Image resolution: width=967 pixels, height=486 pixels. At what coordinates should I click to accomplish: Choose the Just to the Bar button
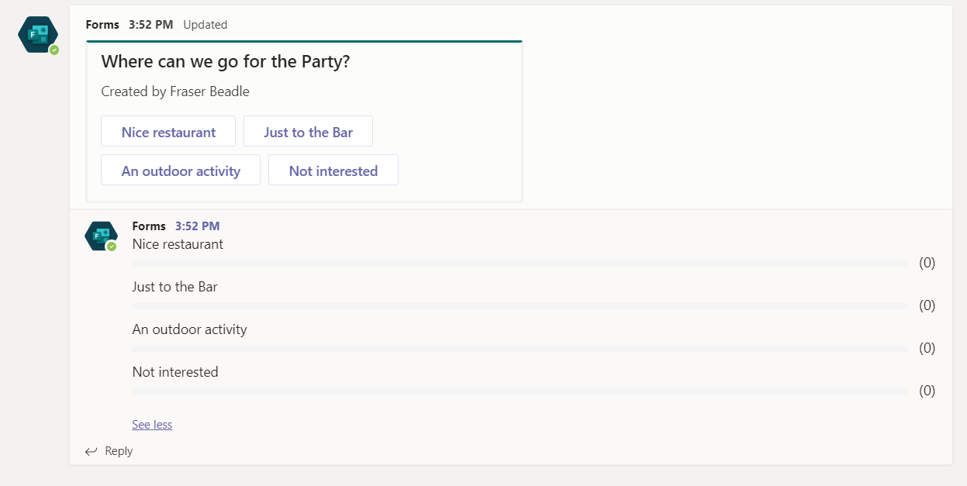[308, 132]
